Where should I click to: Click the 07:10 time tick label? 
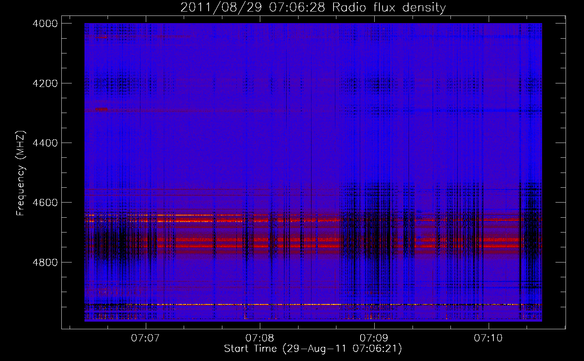pos(488,338)
